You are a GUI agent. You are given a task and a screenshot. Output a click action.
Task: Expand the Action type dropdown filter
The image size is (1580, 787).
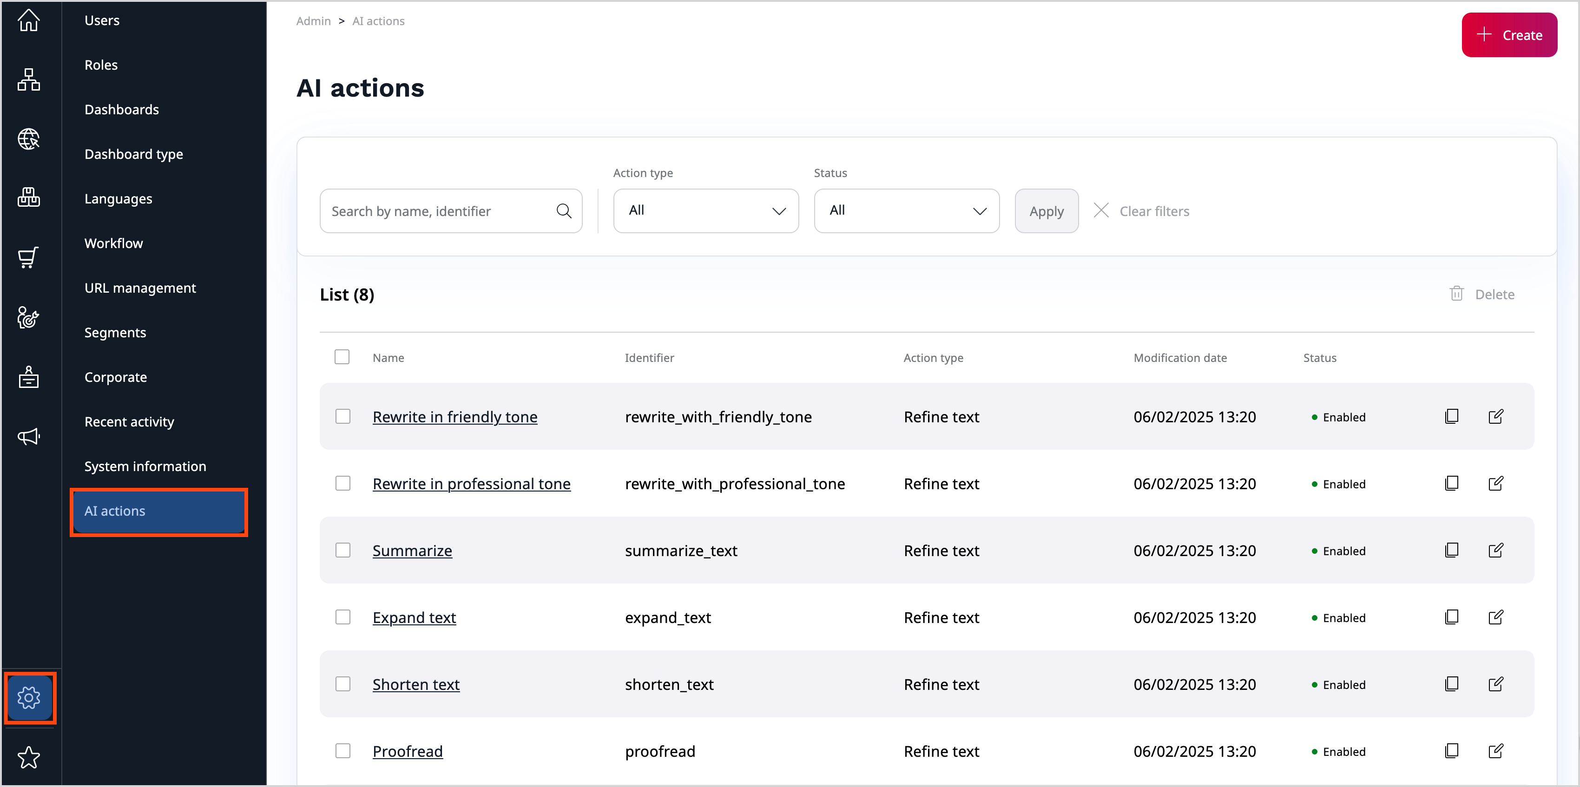tap(705, 210)
